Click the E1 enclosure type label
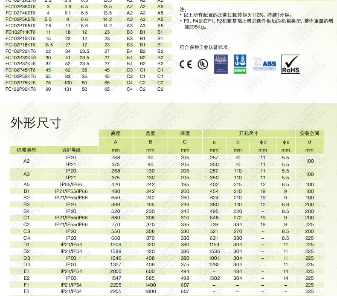The width and height of the screenshot is (337, 296). coord(26,272)
